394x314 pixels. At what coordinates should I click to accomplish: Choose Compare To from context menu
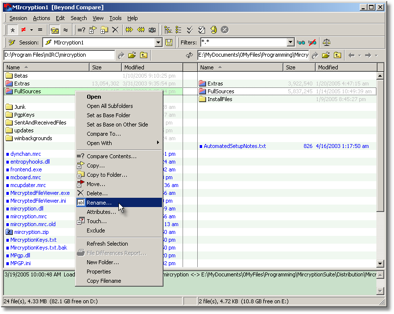[x=119, y=134]
